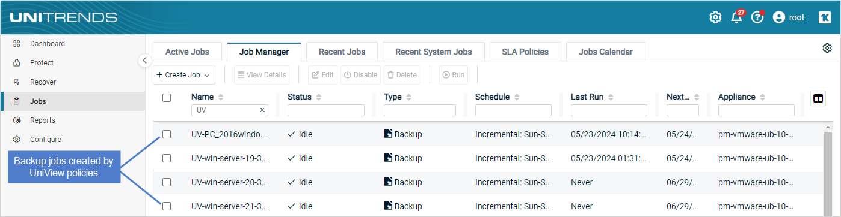Check the UV-win-server-20 job checkbox

[x=167, y=182]
